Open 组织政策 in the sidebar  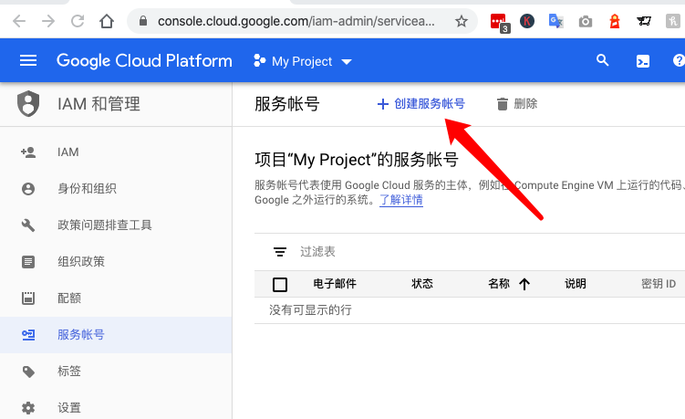116,262
